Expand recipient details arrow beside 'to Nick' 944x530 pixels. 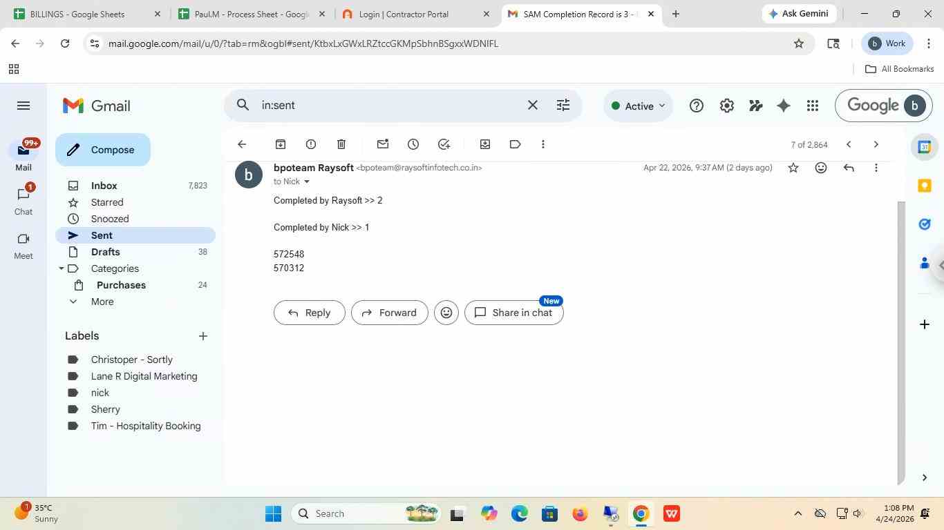(307, 181)
